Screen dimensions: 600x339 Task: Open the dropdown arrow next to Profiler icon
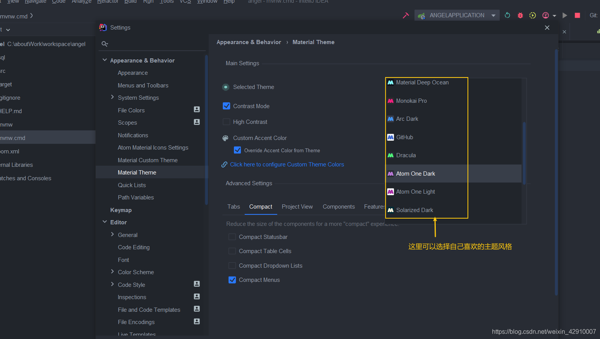[x=554, y=16]
